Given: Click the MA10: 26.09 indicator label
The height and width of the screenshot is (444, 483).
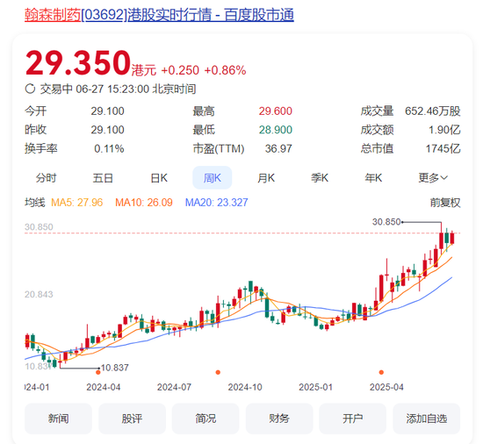Looking at the screenshot, I should point(144,203).
